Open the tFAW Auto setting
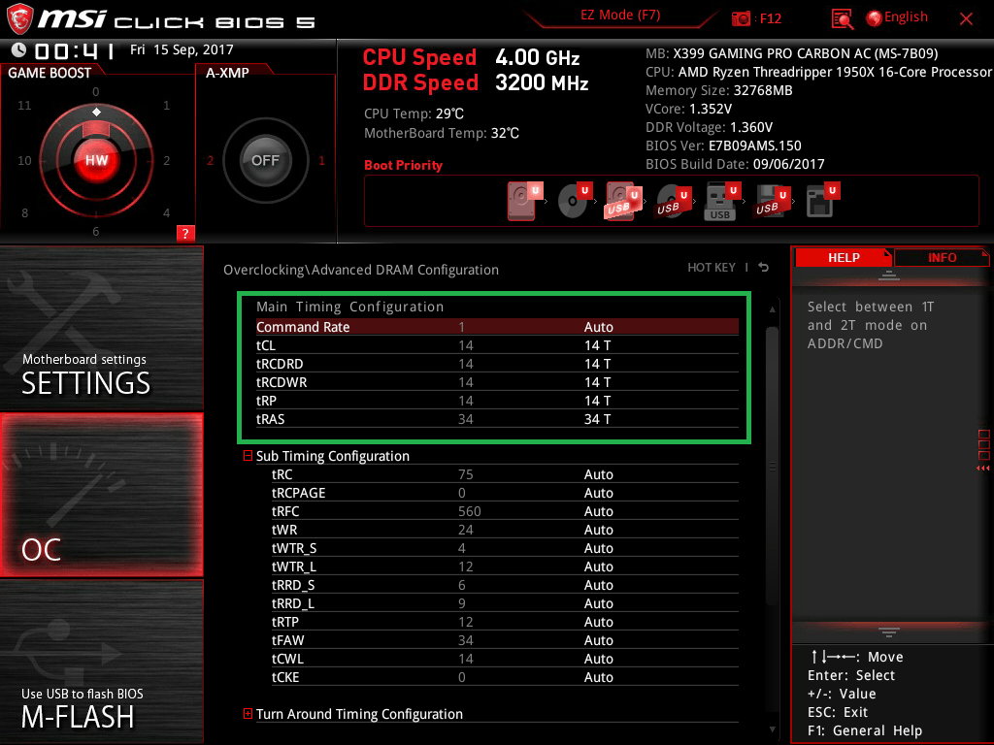Screen dimensions: 994x745 (598, 640)
